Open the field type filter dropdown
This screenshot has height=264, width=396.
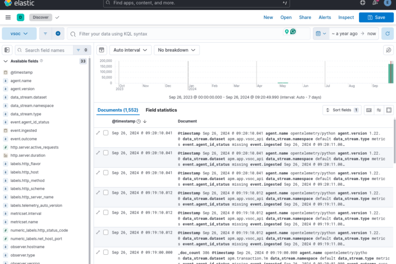point(82,50)
